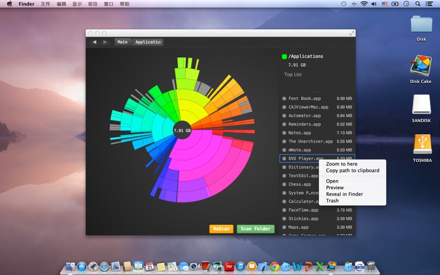
Task: Open Google Chrome from the Dock
Action: click(274, 267)
